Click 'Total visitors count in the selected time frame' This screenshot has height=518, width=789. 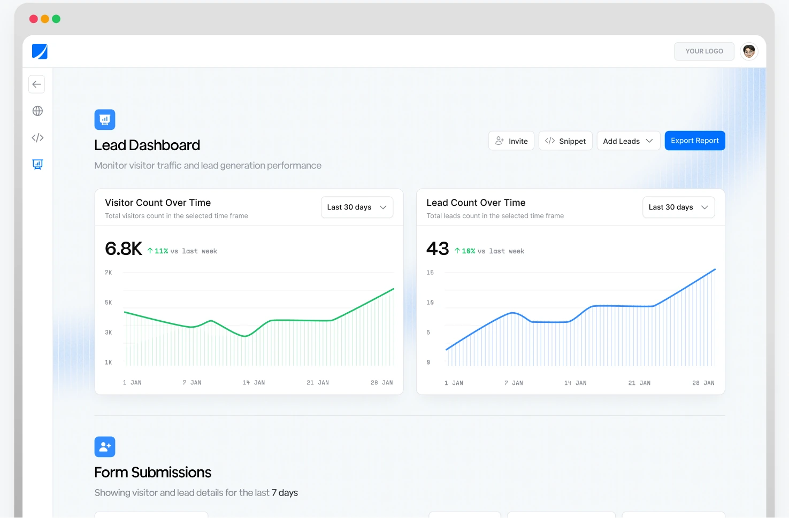click(177, 216)
